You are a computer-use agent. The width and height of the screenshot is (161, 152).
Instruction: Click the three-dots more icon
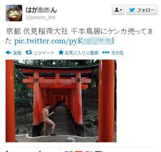coord(106,52)
